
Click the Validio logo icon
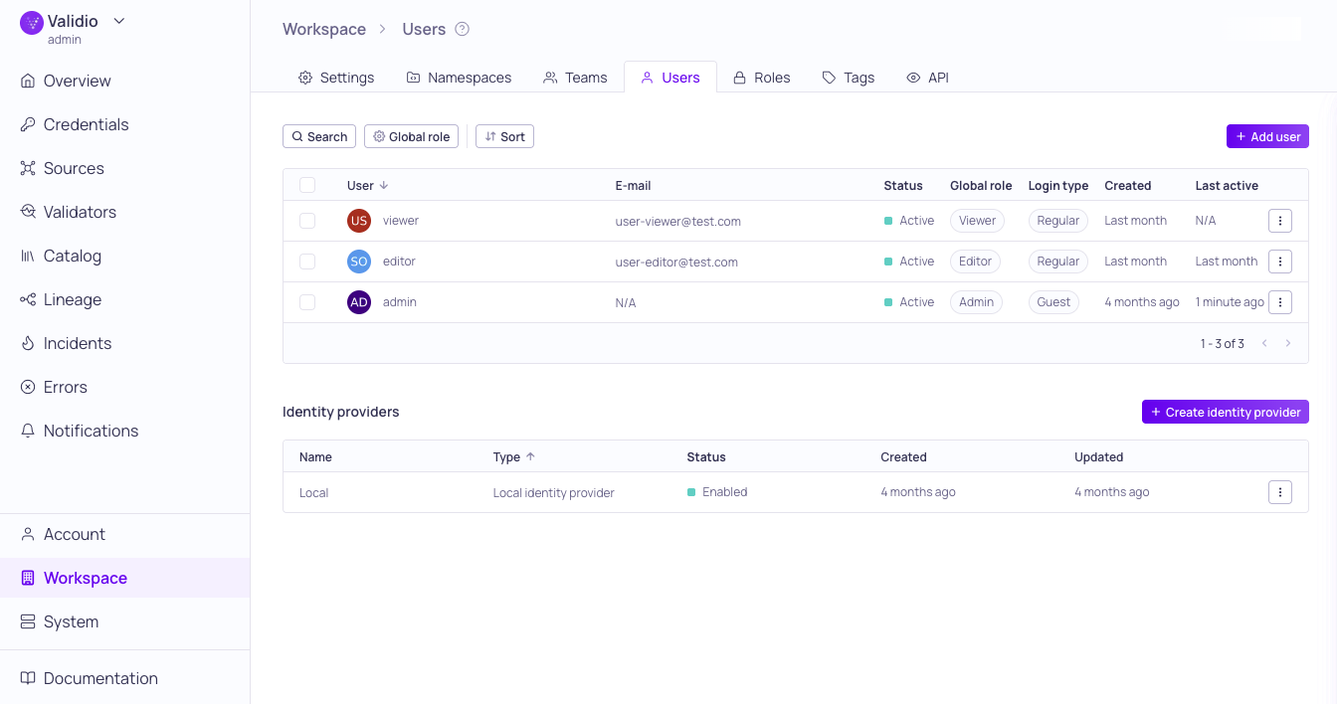point(32,22)
